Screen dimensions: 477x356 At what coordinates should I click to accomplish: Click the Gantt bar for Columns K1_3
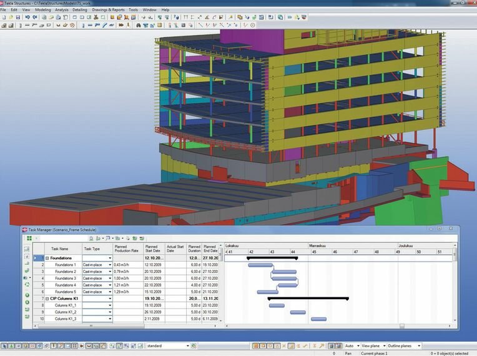(x=319, y=319)
